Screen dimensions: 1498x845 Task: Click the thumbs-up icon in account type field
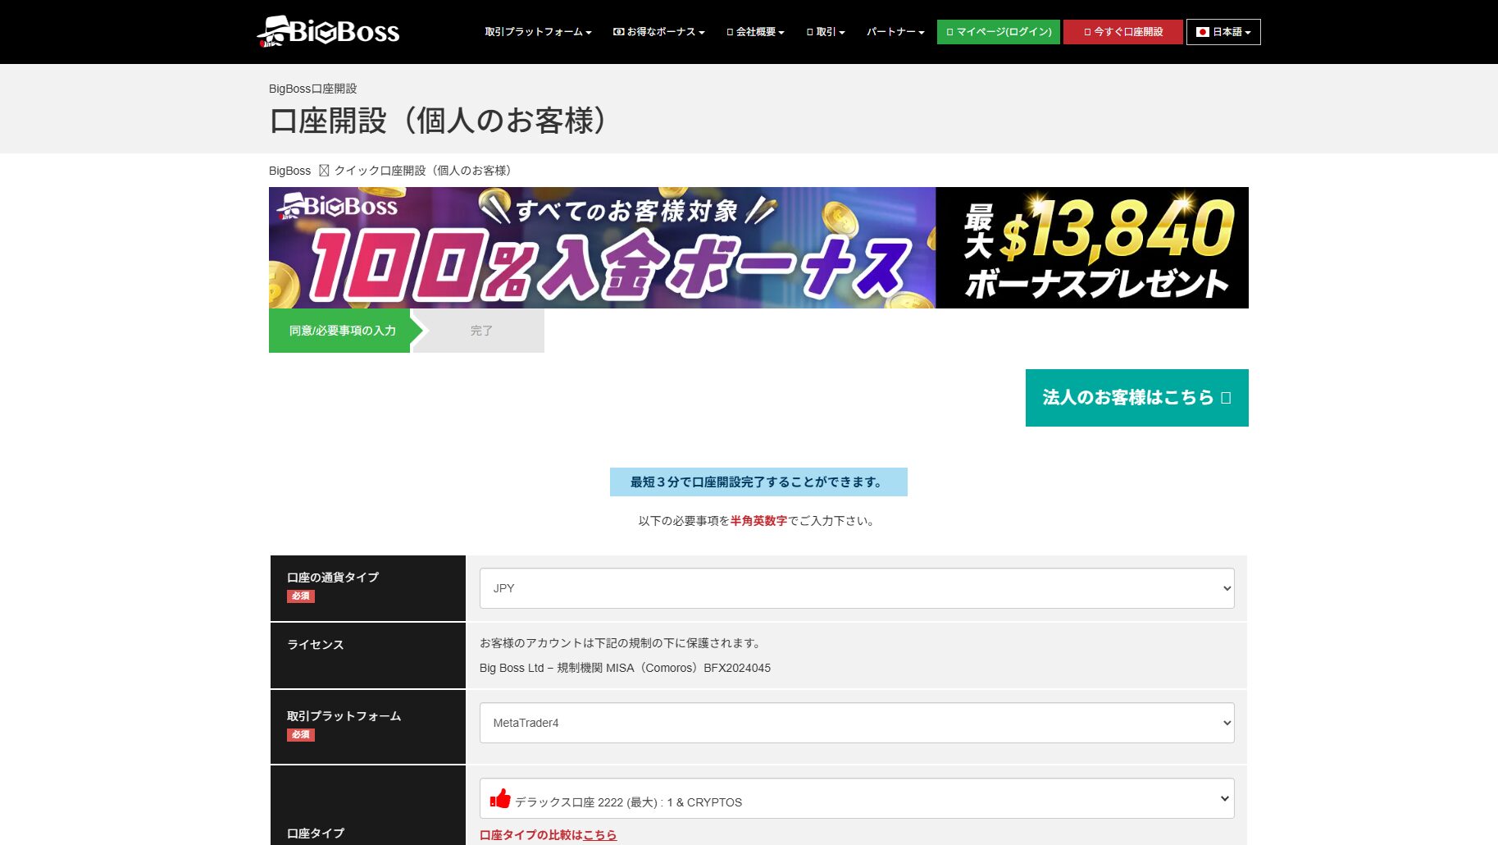coord(500,798)
